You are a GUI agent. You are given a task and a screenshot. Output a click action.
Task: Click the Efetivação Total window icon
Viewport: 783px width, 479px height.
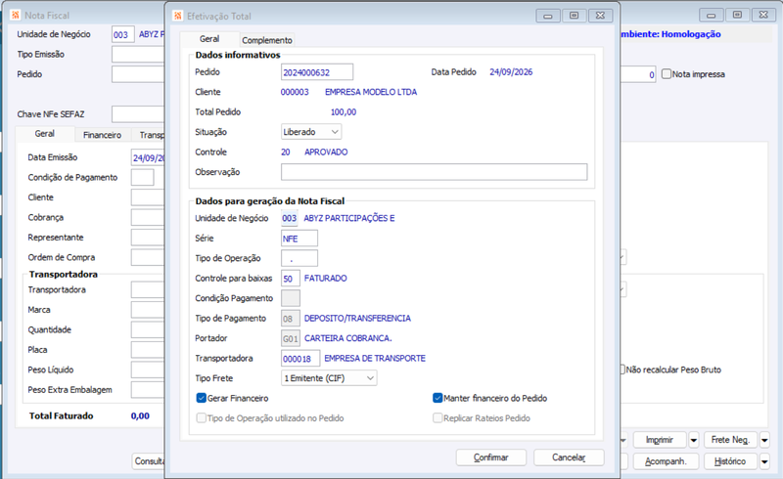click(x=178, y=16)
